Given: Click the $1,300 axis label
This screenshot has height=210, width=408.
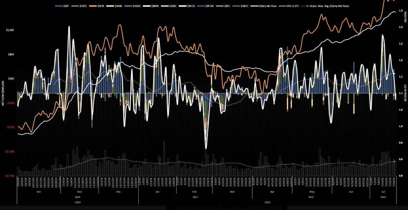Looking at the screenshot, I should (10, 30).
